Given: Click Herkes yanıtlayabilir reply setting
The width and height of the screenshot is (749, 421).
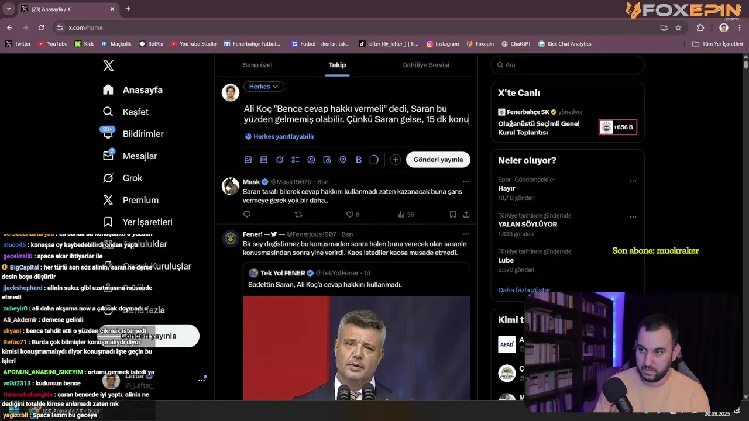Looking at the screenshot, I should click(x=280, y=136).
